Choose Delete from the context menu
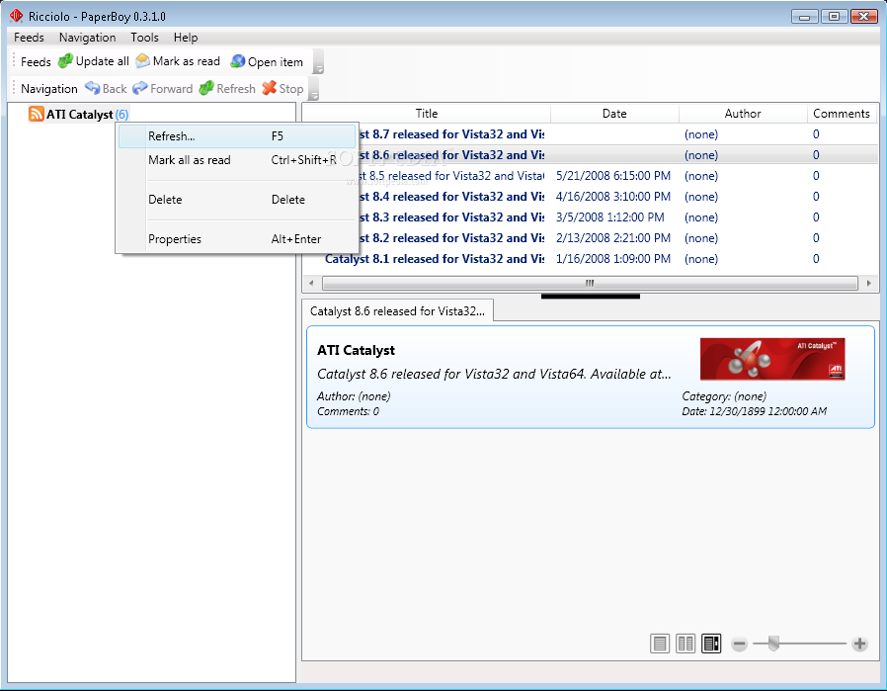Screen dimensions: 887x691 (237, 200)
